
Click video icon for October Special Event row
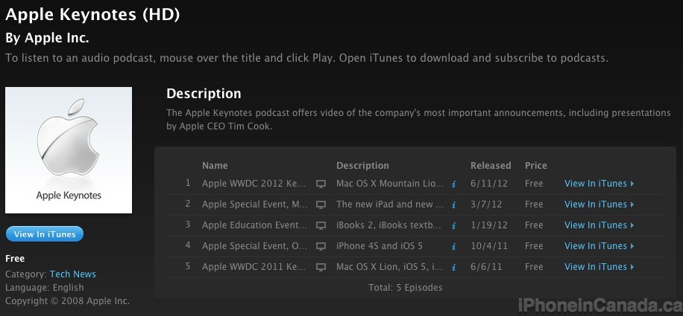pyautogui.click(x=321, y=247)
